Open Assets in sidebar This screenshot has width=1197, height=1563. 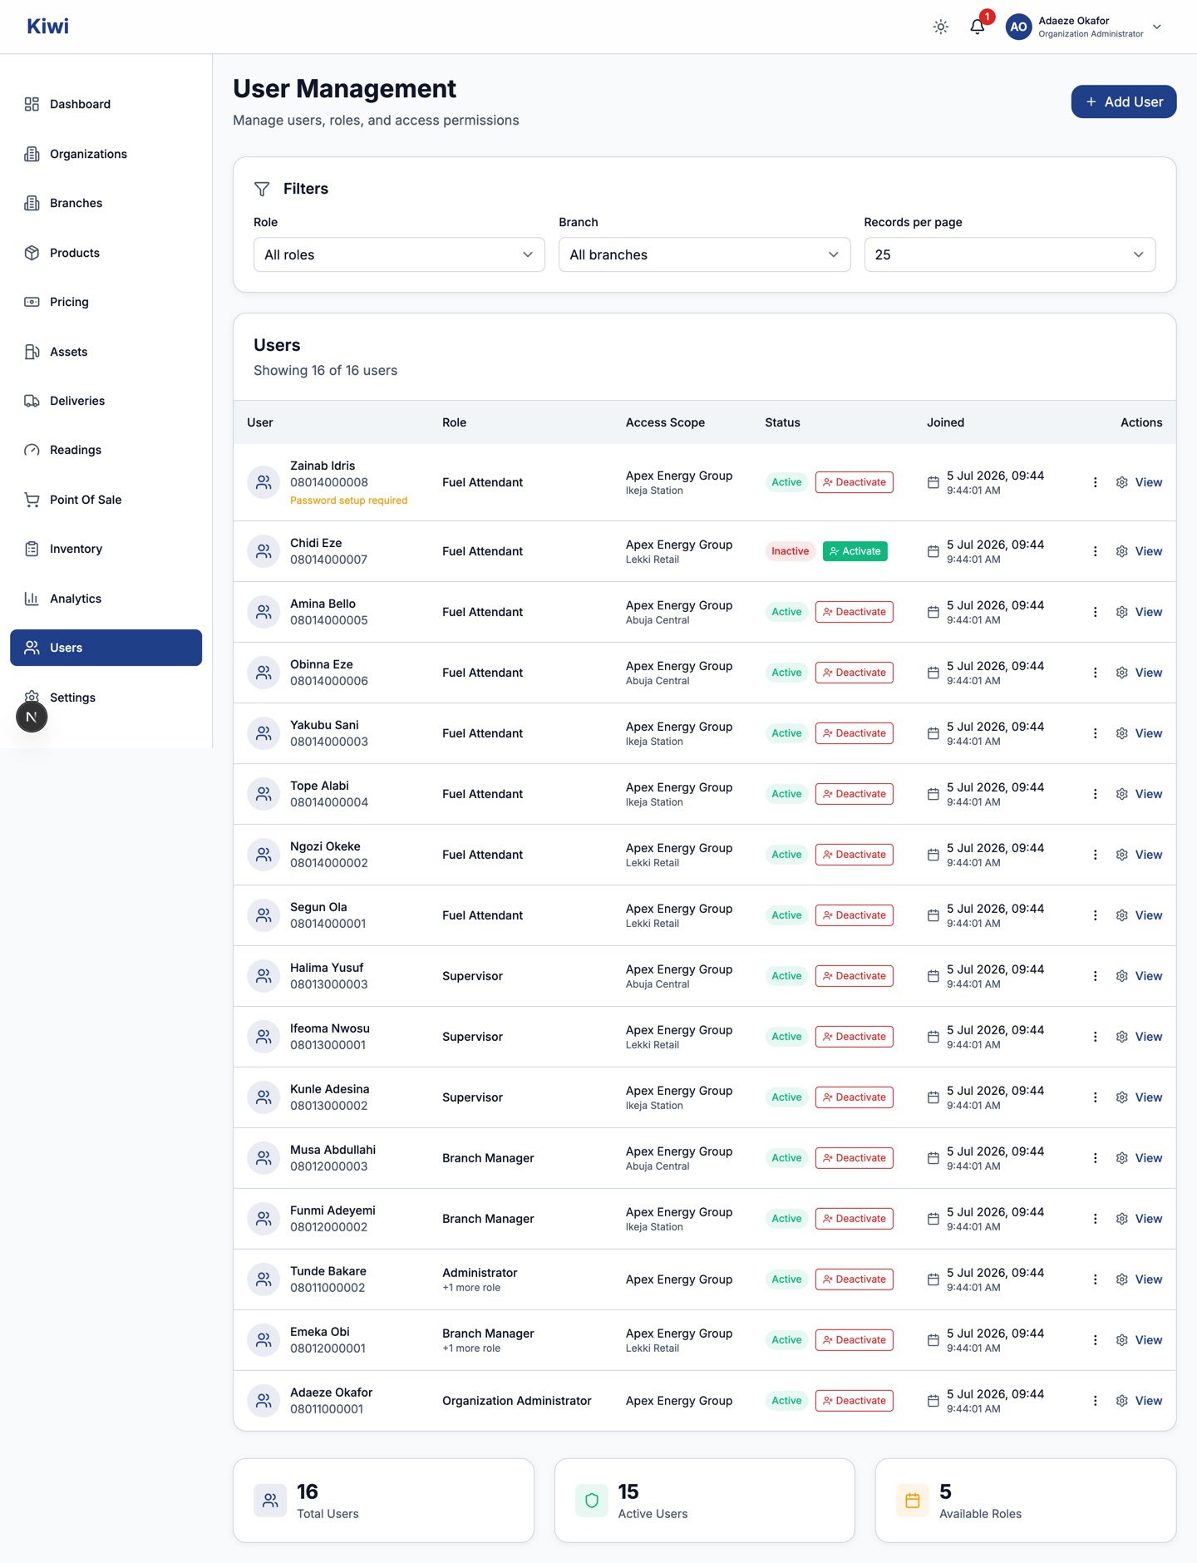[x=106, y=352]
